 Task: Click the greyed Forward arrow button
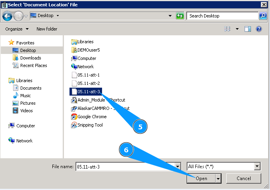click(x=18, y=16)
